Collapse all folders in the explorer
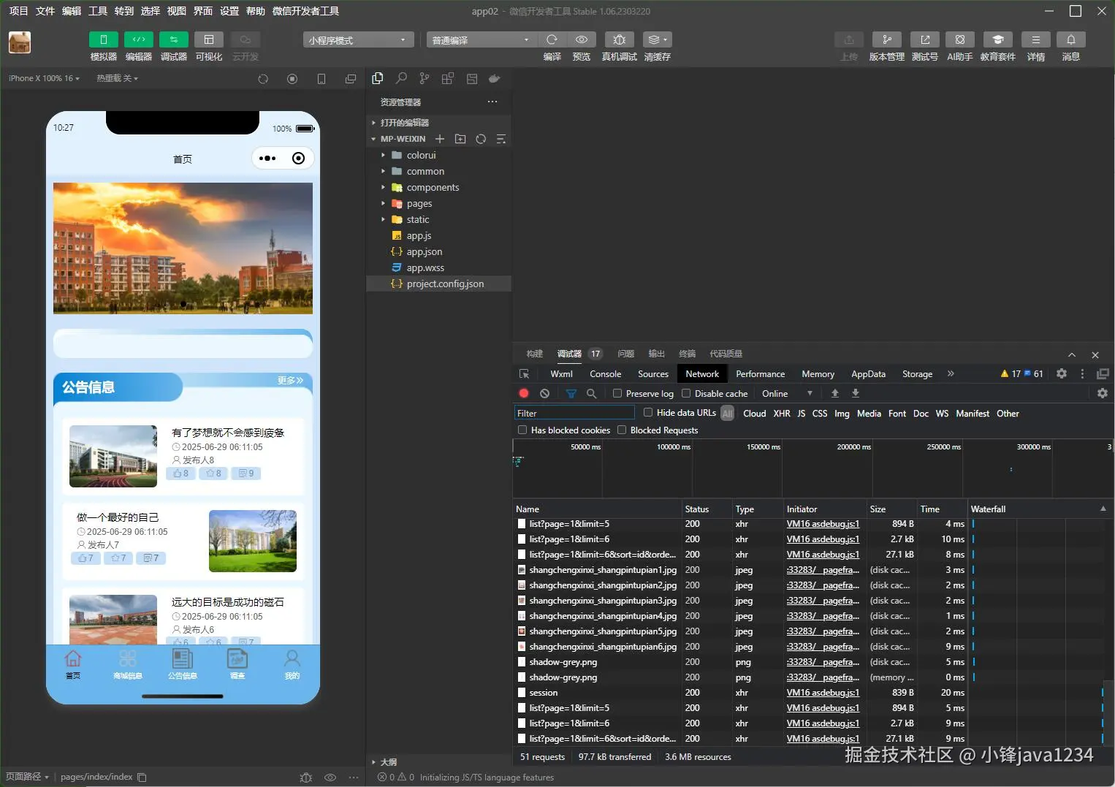This screenshot has height=787, width=1115. point(501,139)
